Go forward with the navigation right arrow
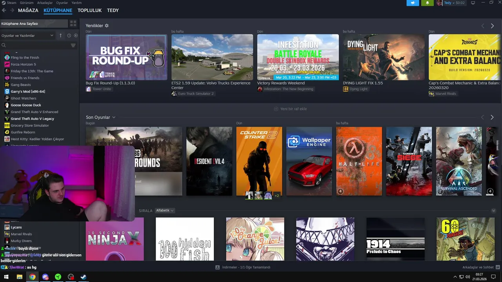This screenshot has width=502, height=282. 12,10
